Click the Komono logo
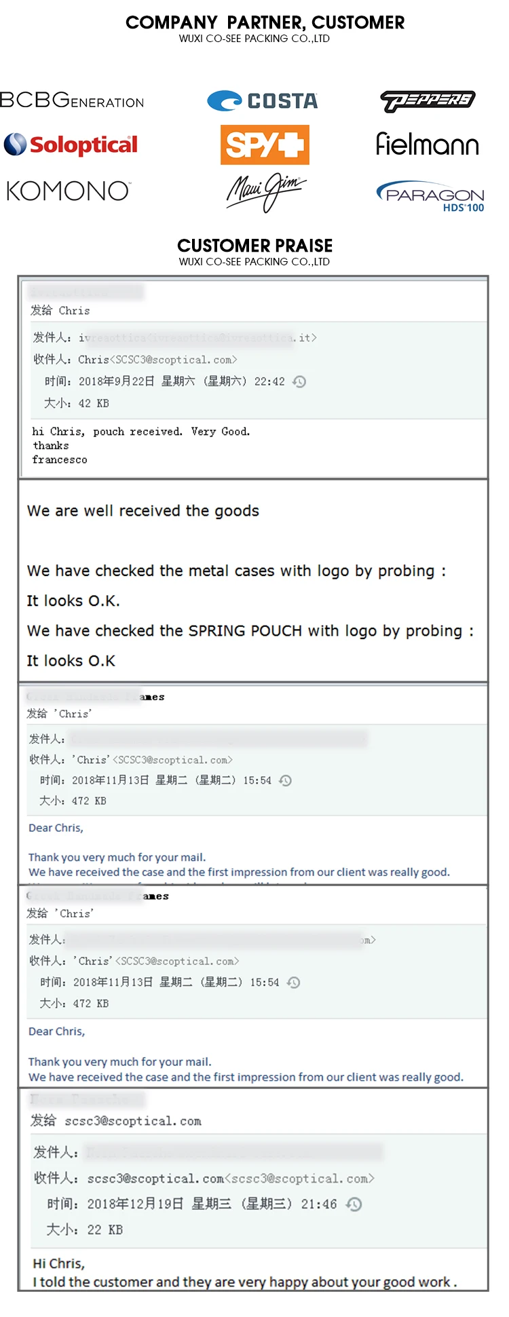The width and height of the screenshot is (509, 1317). (69, 191)
